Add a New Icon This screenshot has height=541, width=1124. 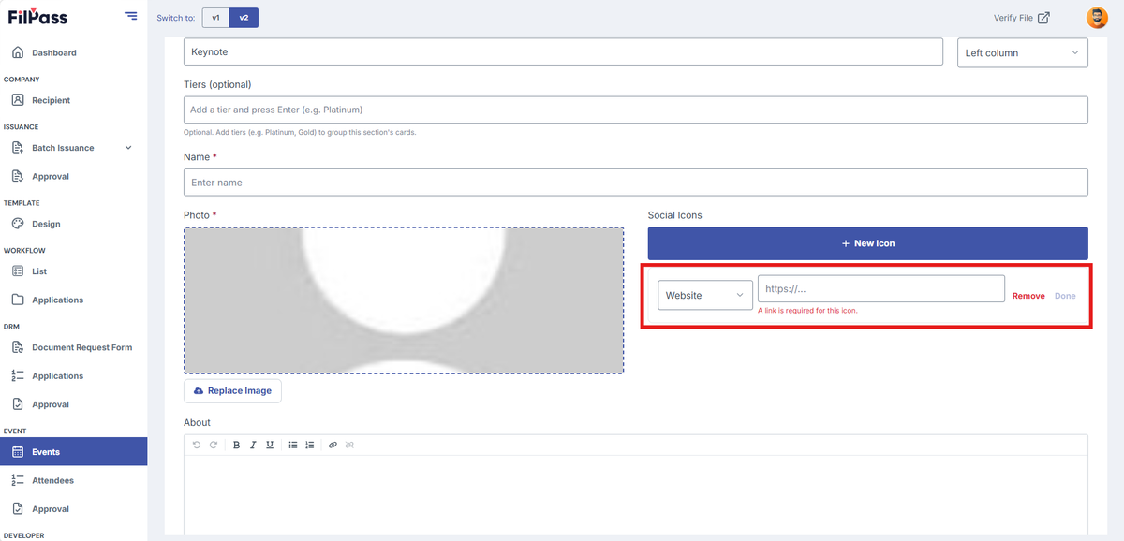coord(867,243)
